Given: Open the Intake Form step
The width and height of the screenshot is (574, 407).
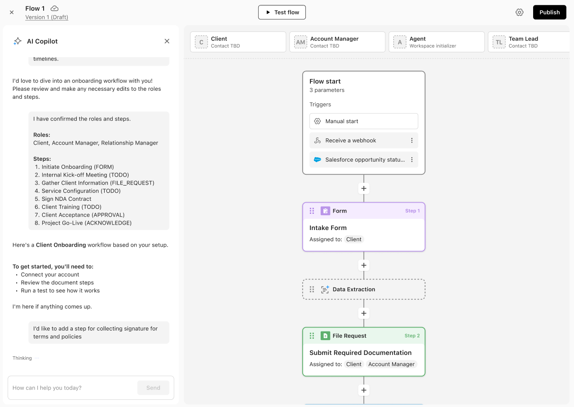Looking at the screenshot, I should coord(364,227).
